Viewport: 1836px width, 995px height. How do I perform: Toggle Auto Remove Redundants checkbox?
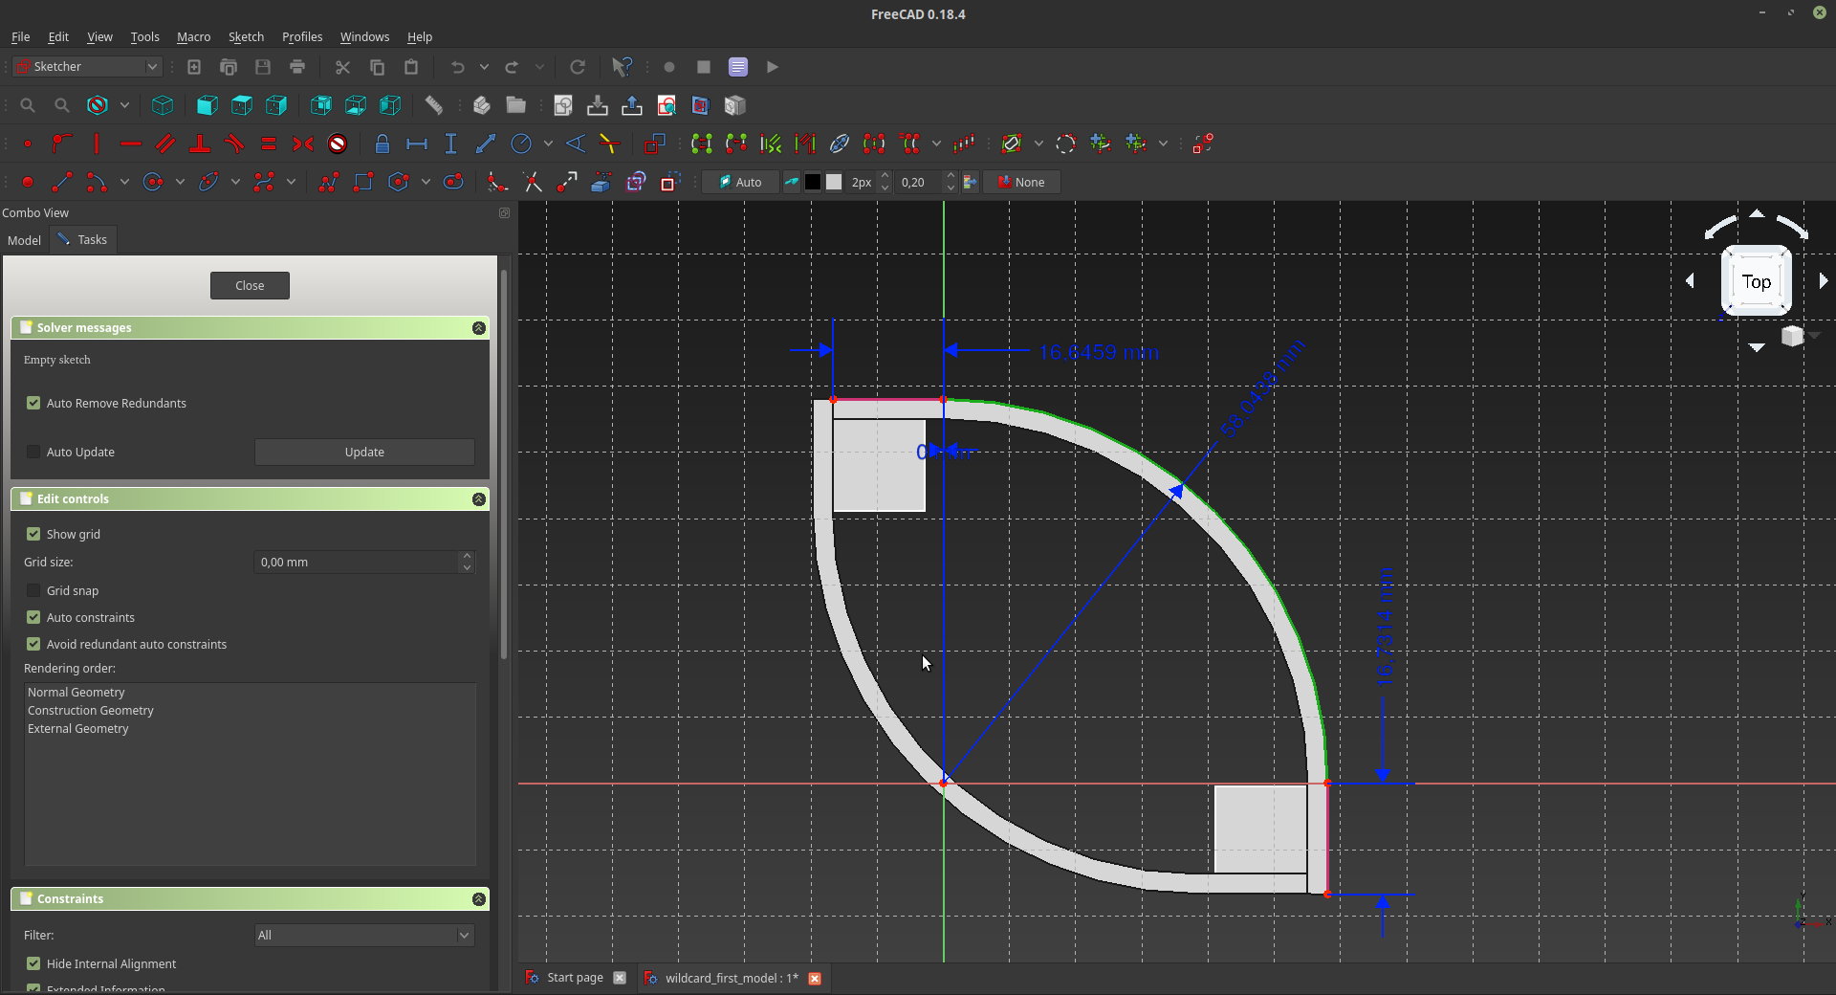33,403
